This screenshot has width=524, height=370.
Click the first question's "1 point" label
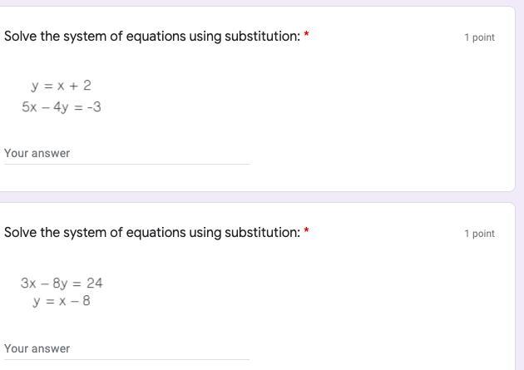(x=479, y=37)
